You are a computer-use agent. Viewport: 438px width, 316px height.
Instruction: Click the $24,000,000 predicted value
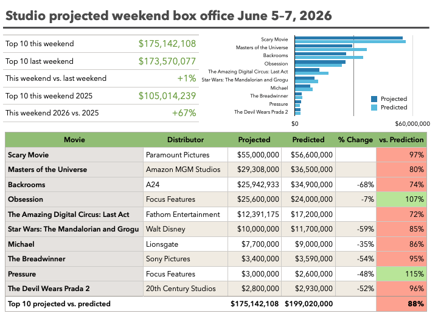[x=311, y=199]
